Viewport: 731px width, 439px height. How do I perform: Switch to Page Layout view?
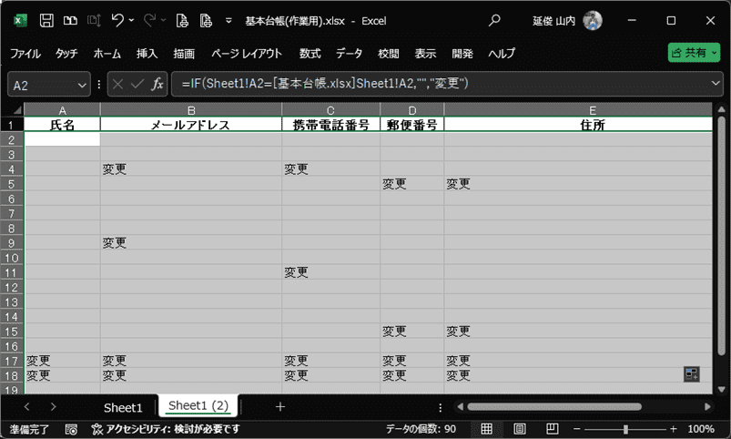(519, 429)
